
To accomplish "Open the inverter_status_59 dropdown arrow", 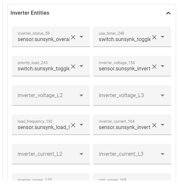I will [x=81, y=37].
